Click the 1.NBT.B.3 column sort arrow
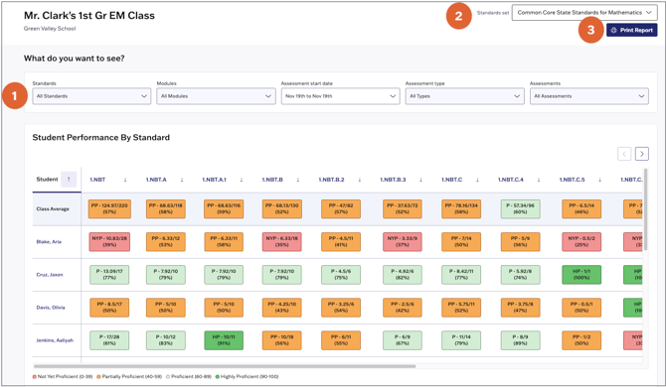The image size is (666, 387). [x=420, y=180]
